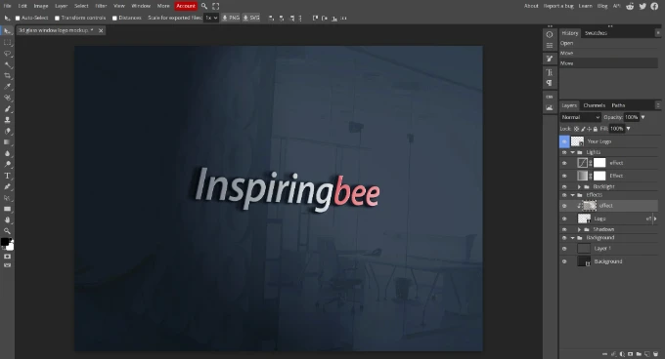Viewport: 665px width, 359px height.
Task: Toggle fullscreen mode icon
Action: 216,6
